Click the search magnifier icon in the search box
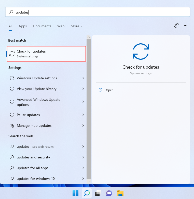The image size is (194, 199). 11,12
